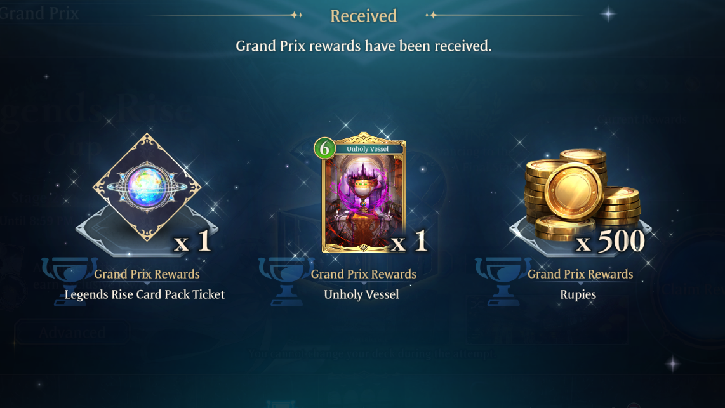
Task: Click the dimmed Grand Prix title top-left
Action: 39,13
